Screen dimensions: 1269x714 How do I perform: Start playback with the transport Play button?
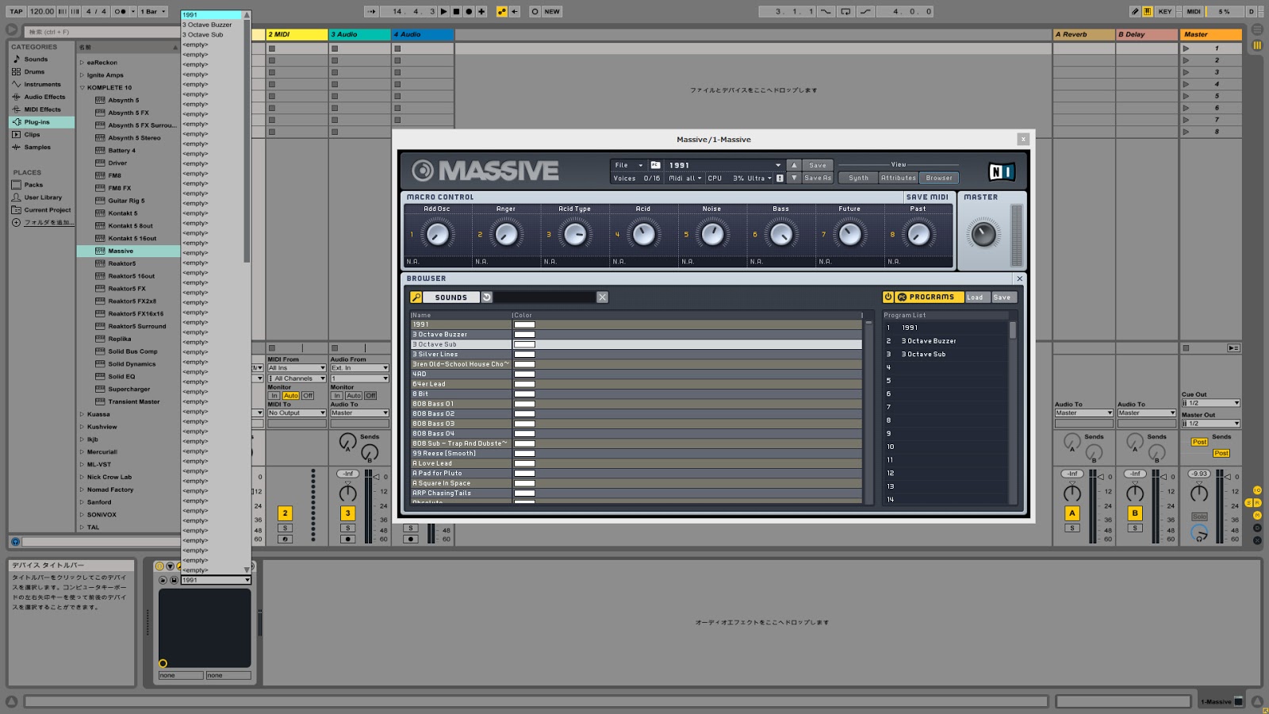coord(444,11)
